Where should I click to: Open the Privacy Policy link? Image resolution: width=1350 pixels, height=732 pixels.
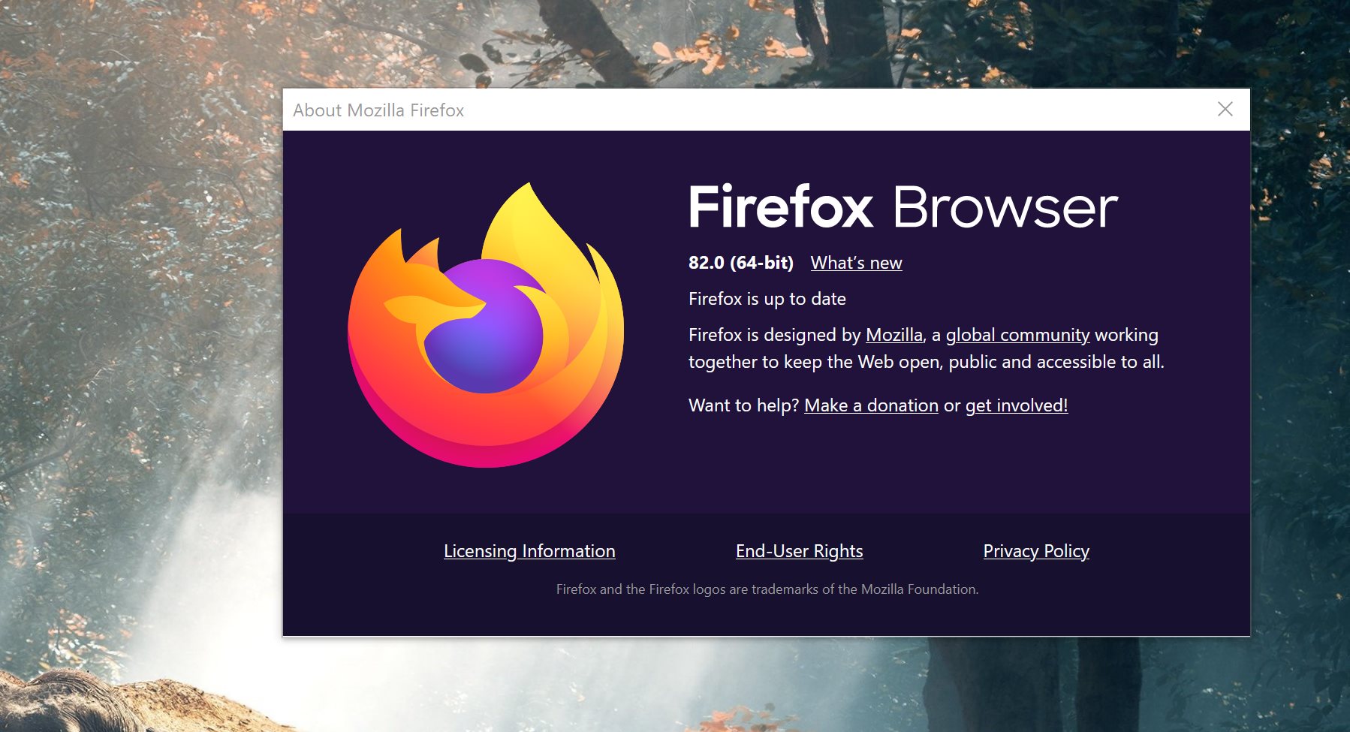click(x=1036, y=551)
